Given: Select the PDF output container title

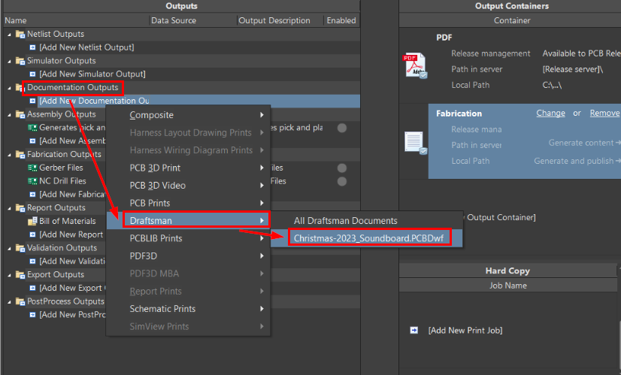Looking at the screenshot, I should tap(444, 38).
